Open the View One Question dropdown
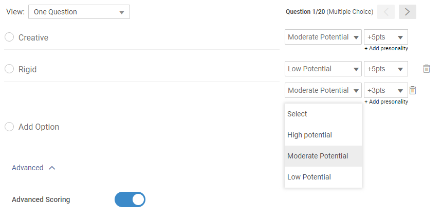This screenshot has height=221, width=442. coord(79,12)
